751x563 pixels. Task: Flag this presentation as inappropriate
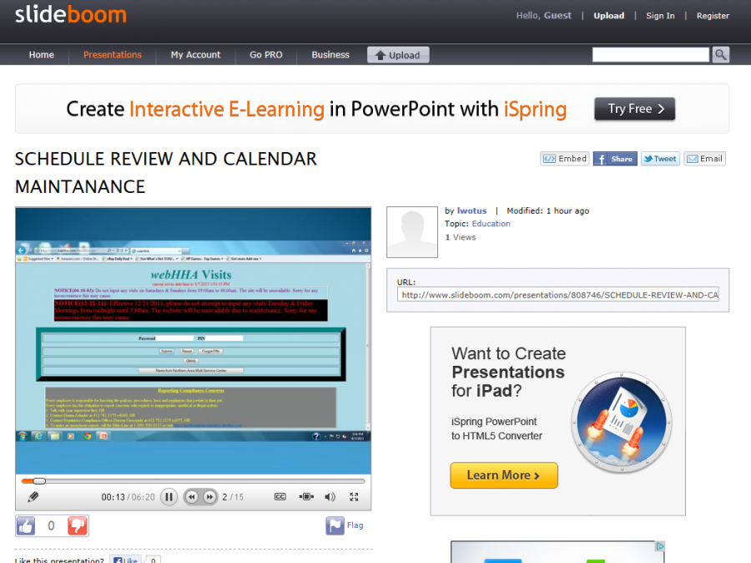click(344, 525)
